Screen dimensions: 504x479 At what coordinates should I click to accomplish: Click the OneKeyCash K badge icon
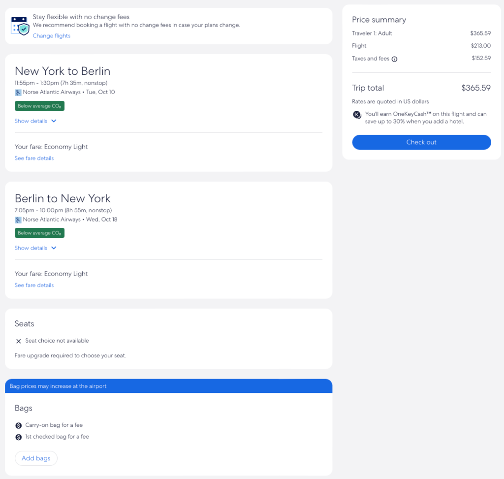tap(357, 115)
